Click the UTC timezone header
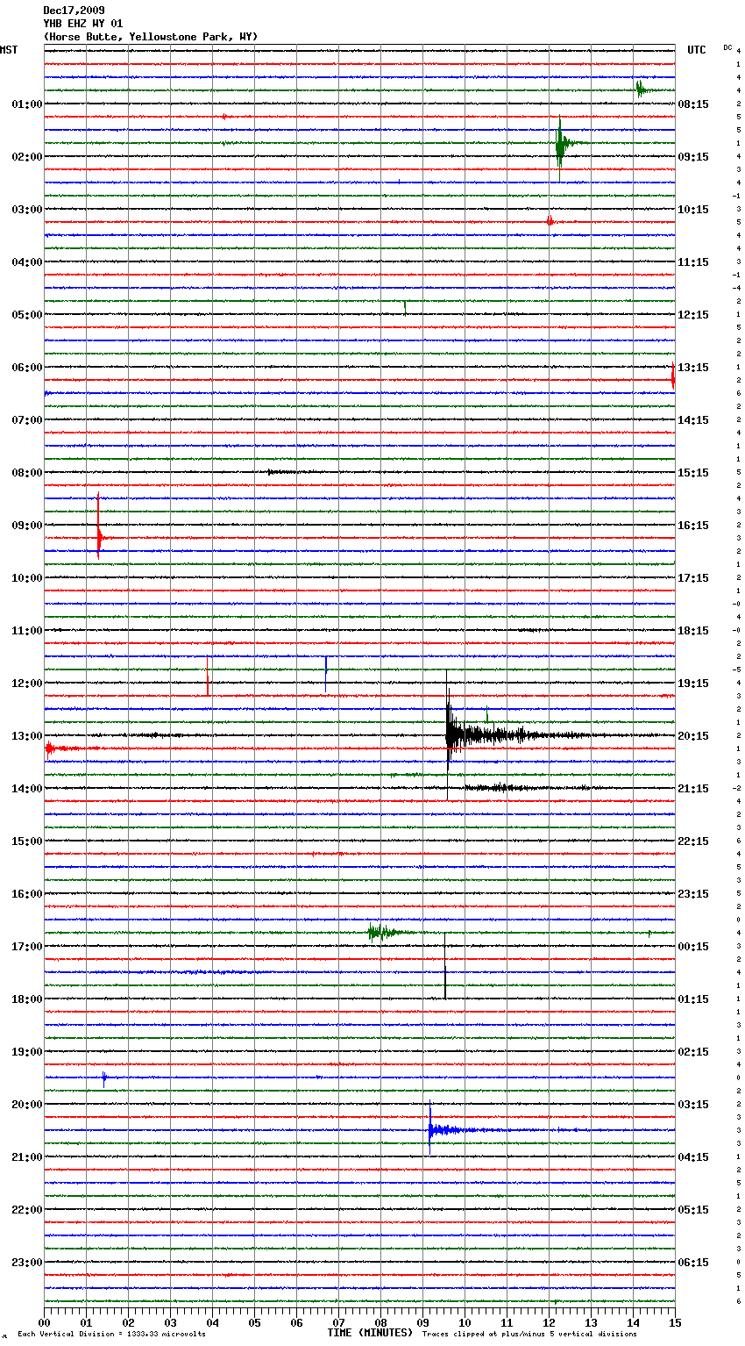 697,50
